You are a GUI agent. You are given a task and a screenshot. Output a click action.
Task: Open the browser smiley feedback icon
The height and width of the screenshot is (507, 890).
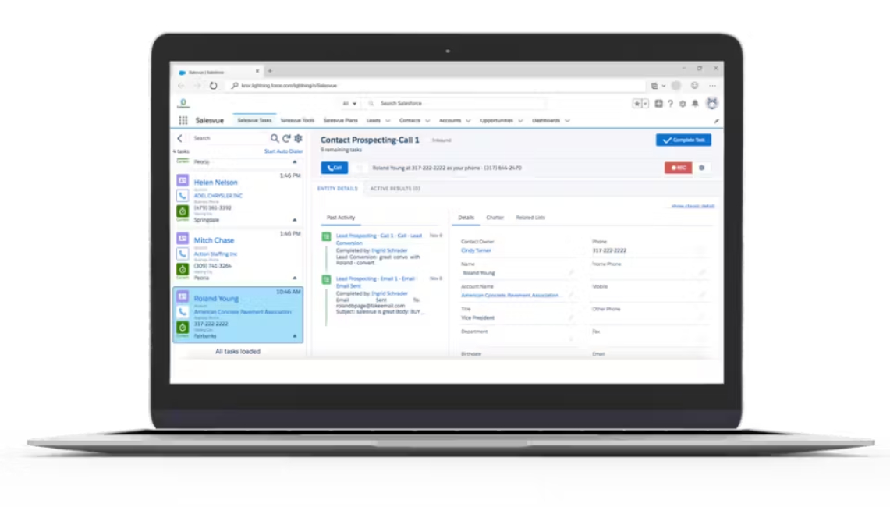(x=694, y=85)
